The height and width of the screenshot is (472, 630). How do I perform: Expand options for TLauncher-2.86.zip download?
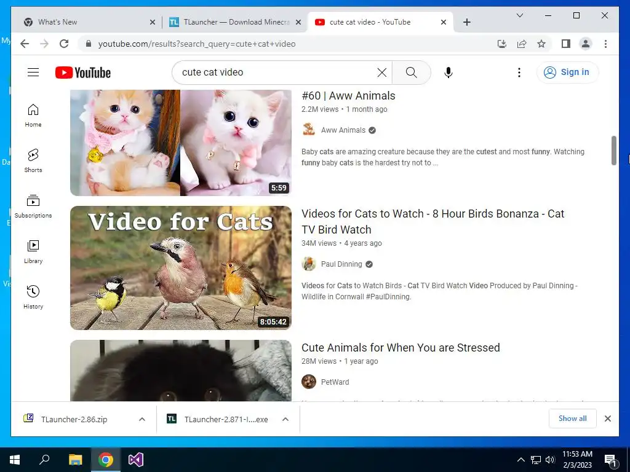(x=142, y=419)
